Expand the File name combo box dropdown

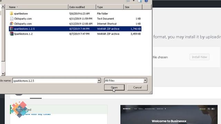click(x=99, y=81)
